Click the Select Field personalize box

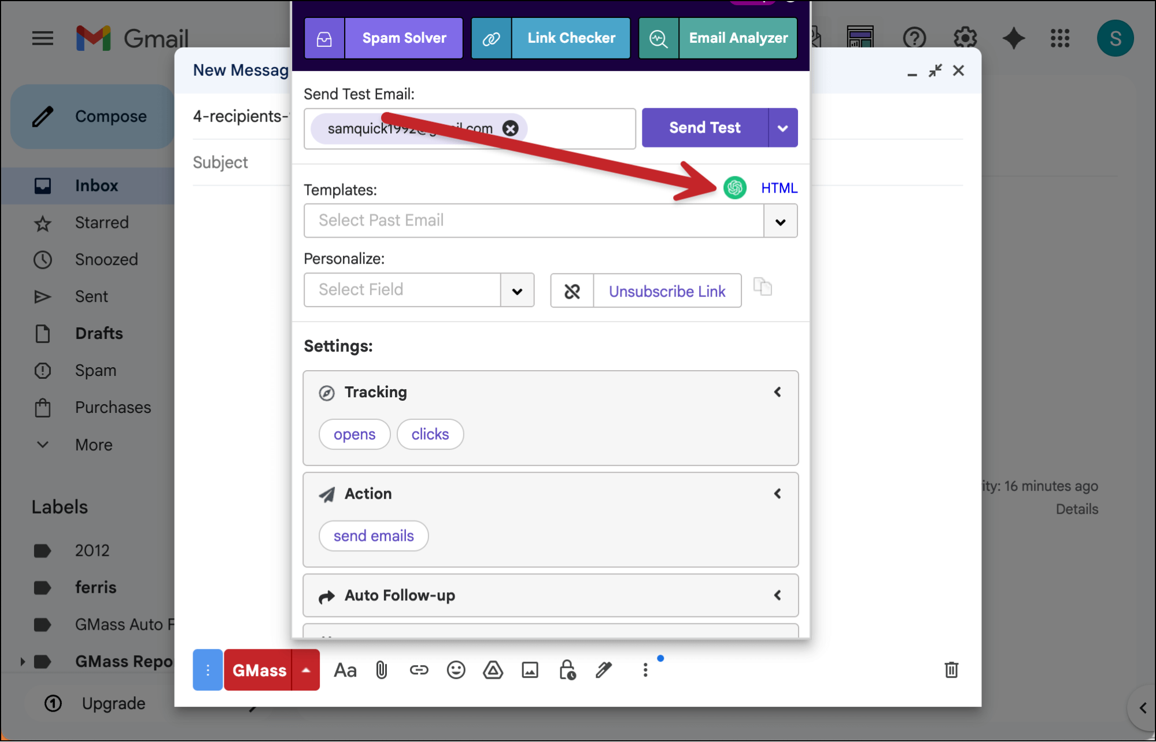pos(402,290)
